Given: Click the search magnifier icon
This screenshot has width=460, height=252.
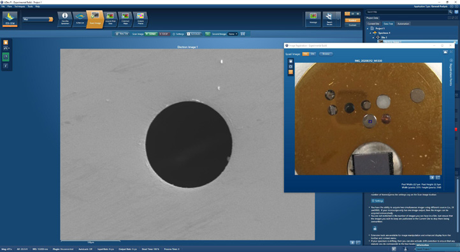Looking at the screenshot, I should (450, 12).
